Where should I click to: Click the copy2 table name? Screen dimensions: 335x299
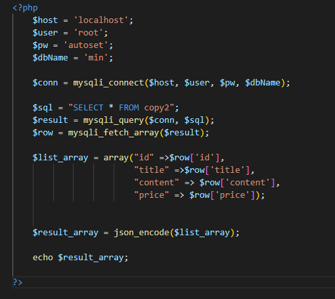point(156,108)
